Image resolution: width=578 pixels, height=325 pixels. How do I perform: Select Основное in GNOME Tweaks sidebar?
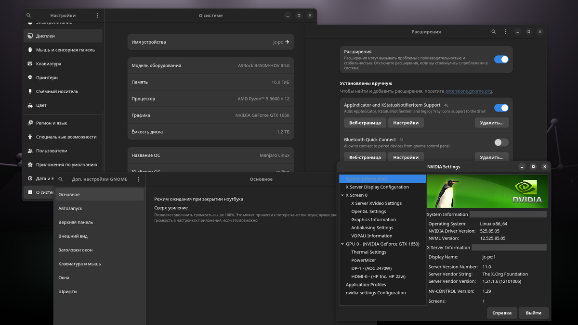[99, 195]
